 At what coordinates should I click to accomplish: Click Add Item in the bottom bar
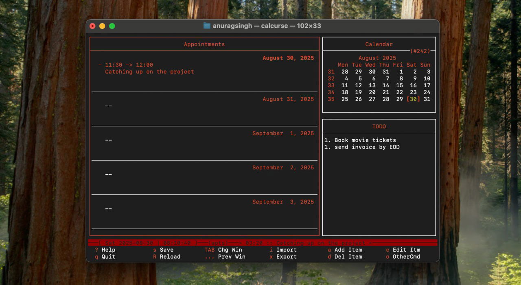click(348, 250)
